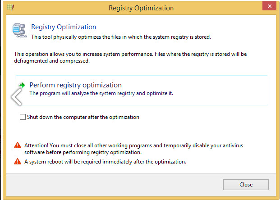Enable the shut down after optimization checkbox
The height and width of the screenshot is (200, 280).
[x=23, y=117]
